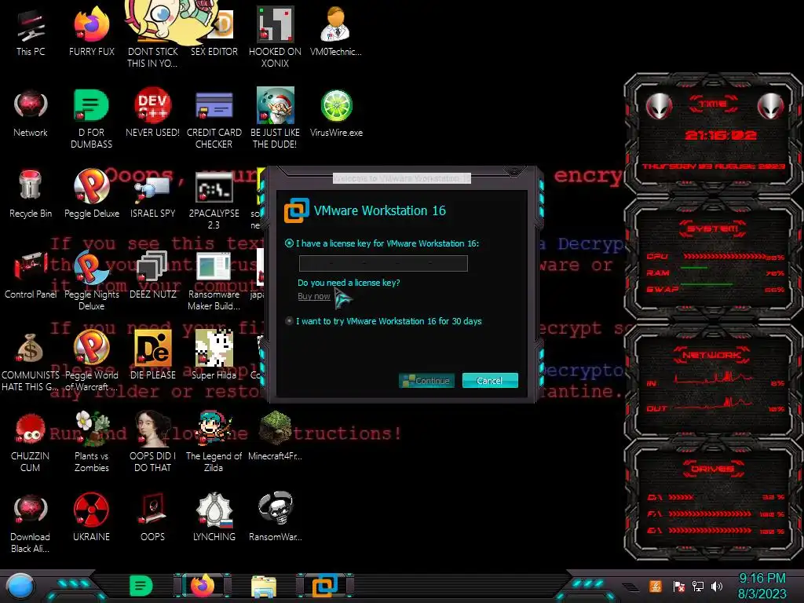Screen dimensions: 804x603
Task: Open the Network desktop icon
Action: tap(31, 113)
